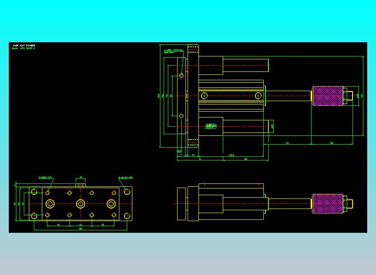
Task: Select the 4-hole callout note above the plate's right corner
Action: (126, 178)
